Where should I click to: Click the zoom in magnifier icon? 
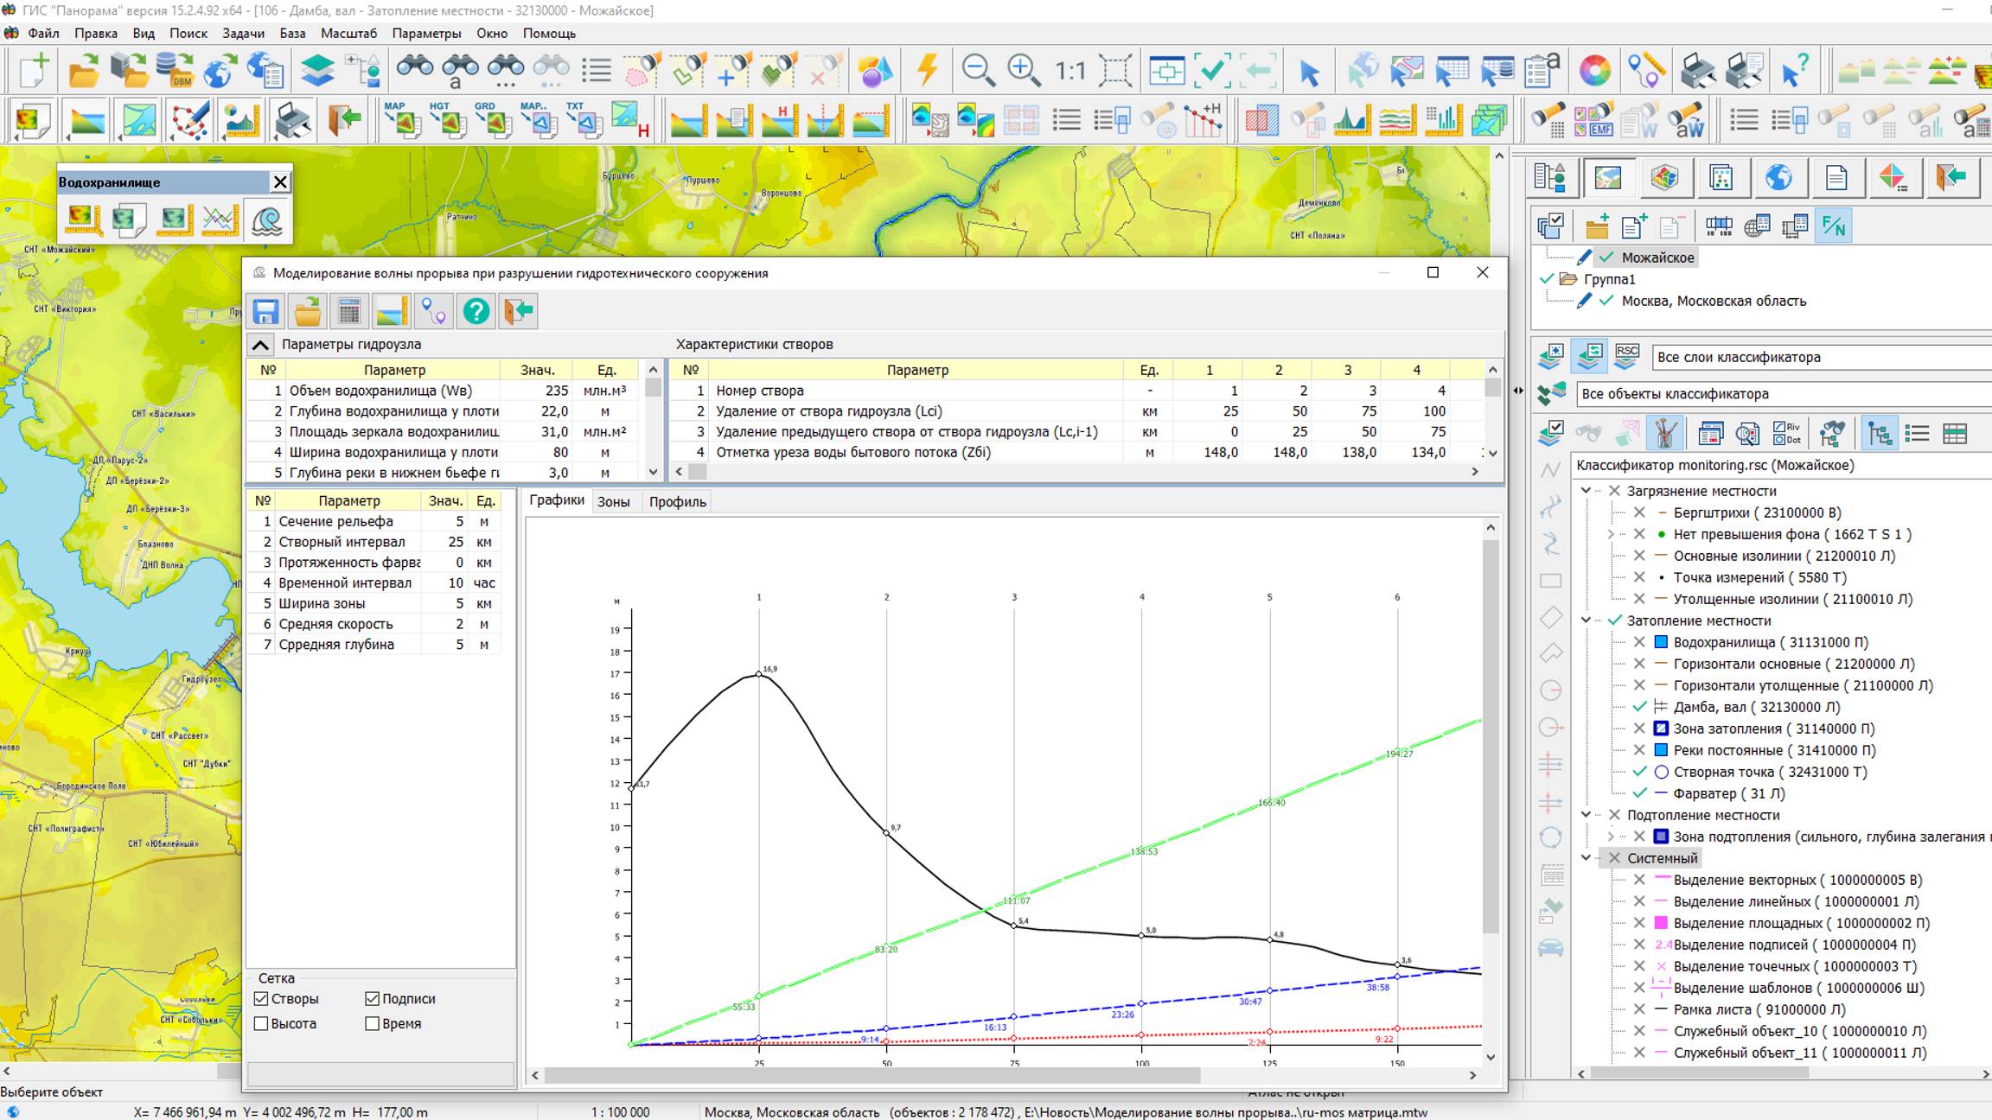(x=1024, y=70)
